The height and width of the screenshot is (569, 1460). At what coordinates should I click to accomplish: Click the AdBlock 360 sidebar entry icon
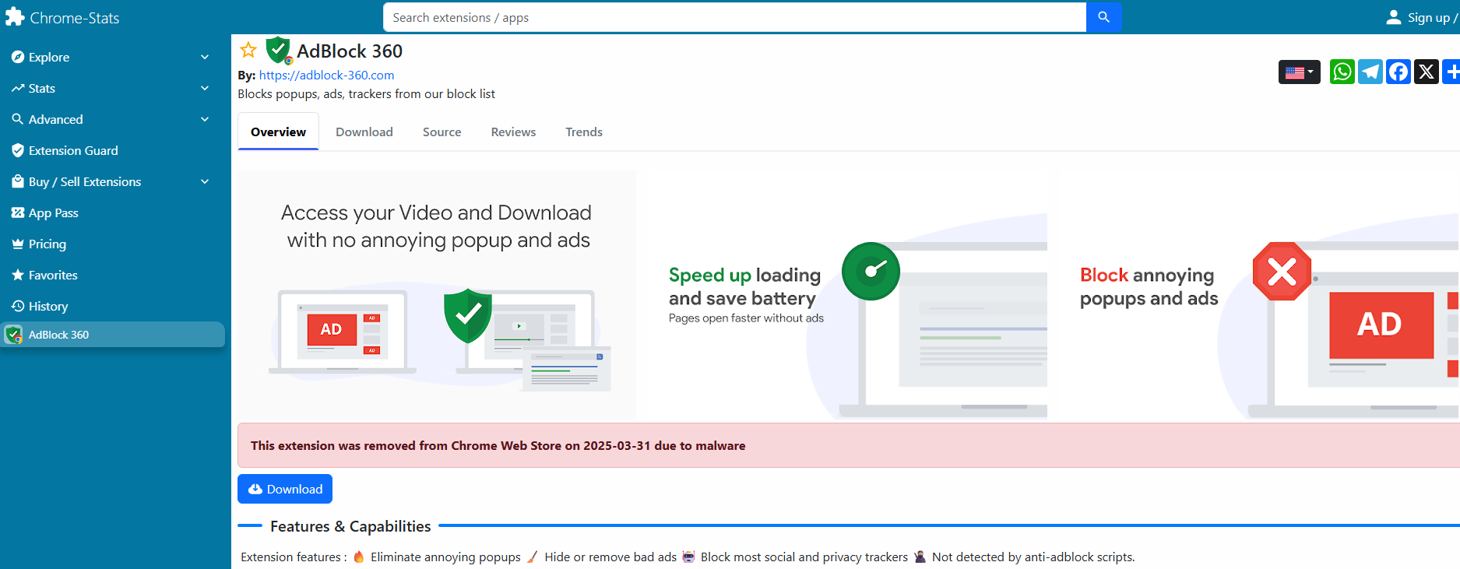(14, 335)
